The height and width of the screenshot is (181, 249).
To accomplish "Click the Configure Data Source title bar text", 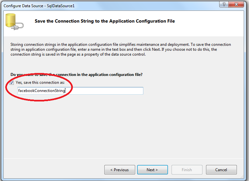I will 39,6.
